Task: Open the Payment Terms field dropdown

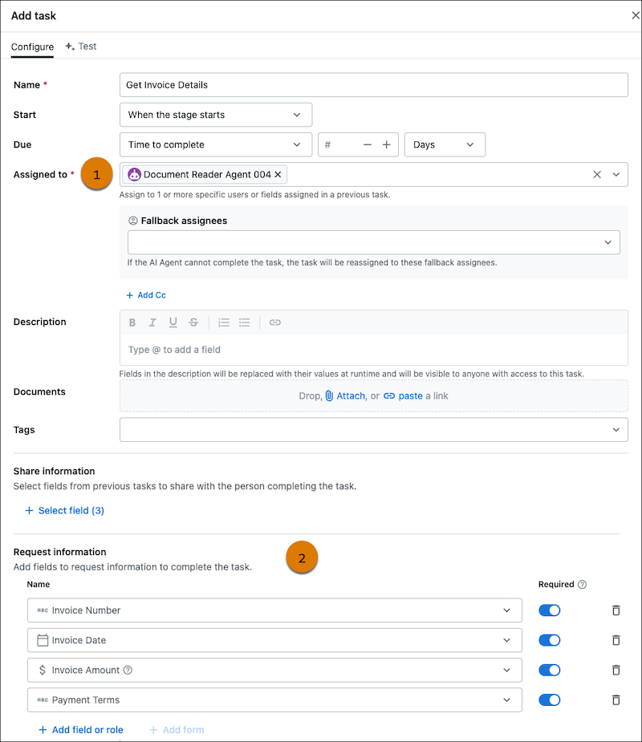Action: tap(274, 699)
